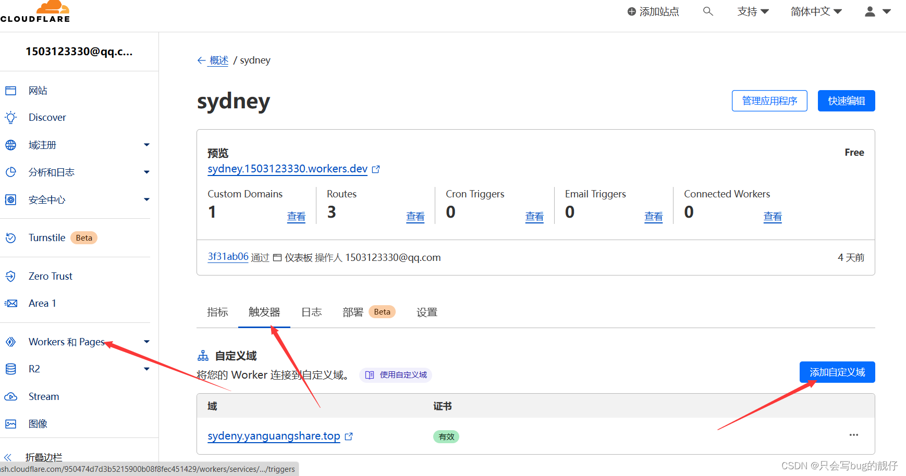Click the R2 storage icon
Viewport: 906px width, 476px height.
(11, 369)
